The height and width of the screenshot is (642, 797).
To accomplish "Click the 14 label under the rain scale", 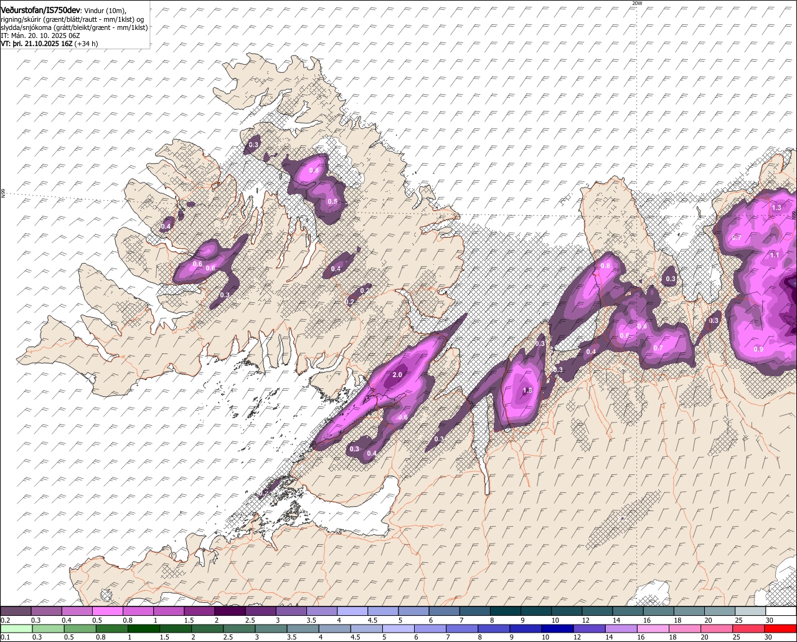I will pyautogui.click(x=609, y=637).
